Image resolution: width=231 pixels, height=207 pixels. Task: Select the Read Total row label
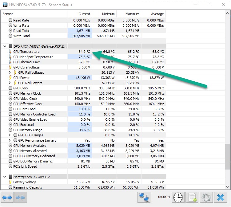21,31
